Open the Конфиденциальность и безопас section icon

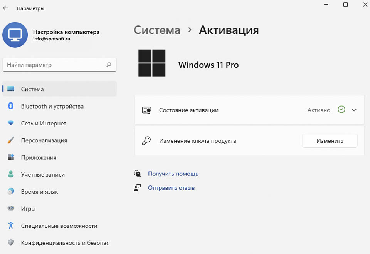pyautogui.click(x=10, y=243)
